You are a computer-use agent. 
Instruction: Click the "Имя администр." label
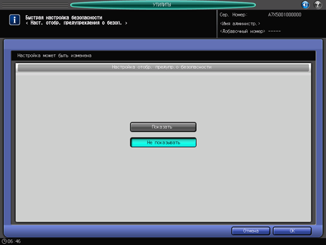tap(240, 23)
